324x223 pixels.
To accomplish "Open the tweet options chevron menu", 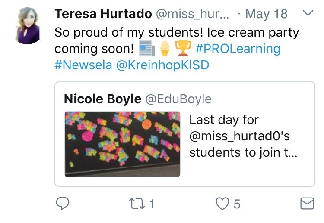I will 308,13.
